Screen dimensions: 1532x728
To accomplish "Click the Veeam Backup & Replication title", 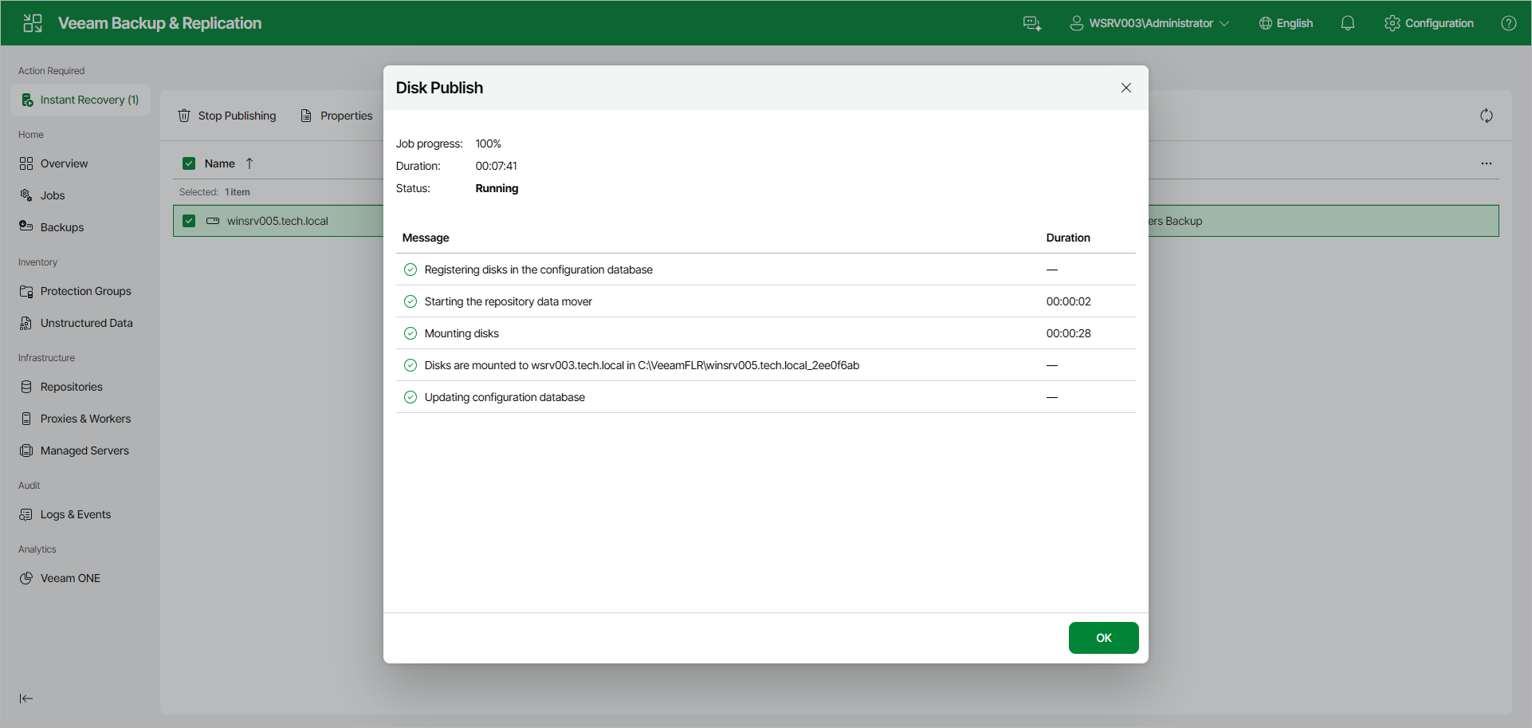I will pyautogui.click(x=159, y=23).
